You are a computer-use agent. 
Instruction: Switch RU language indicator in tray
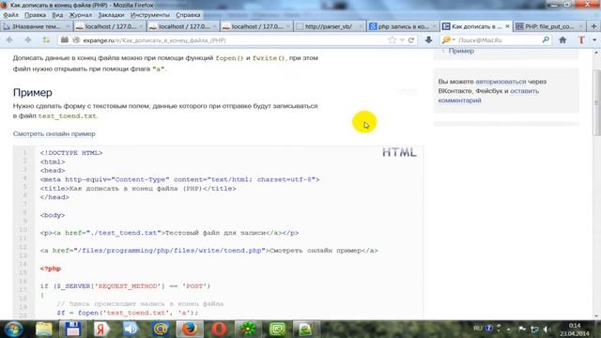(478, 328)
